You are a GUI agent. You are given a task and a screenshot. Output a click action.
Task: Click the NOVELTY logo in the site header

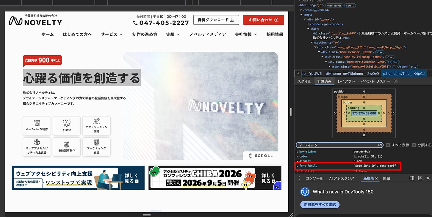[35, 20]
